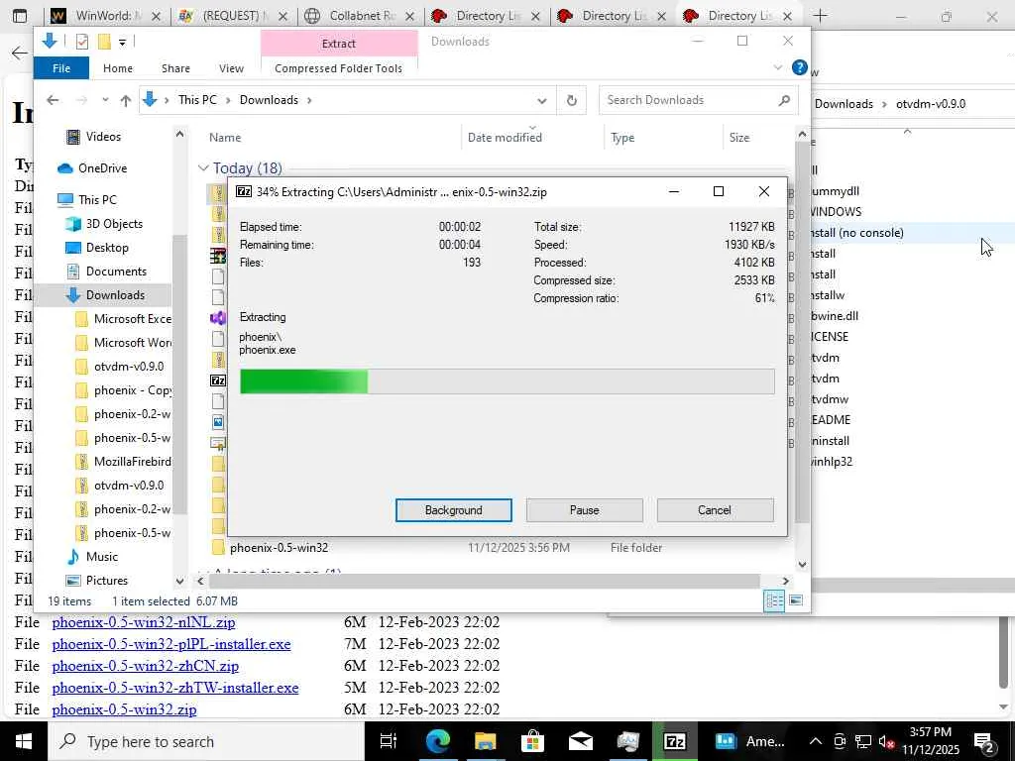The width and height of the screenshot is (1015, 761).
Task: Open a new browser tab
Action: [820, 16]
